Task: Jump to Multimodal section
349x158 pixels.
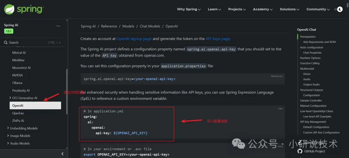Action: coord(307,68)
